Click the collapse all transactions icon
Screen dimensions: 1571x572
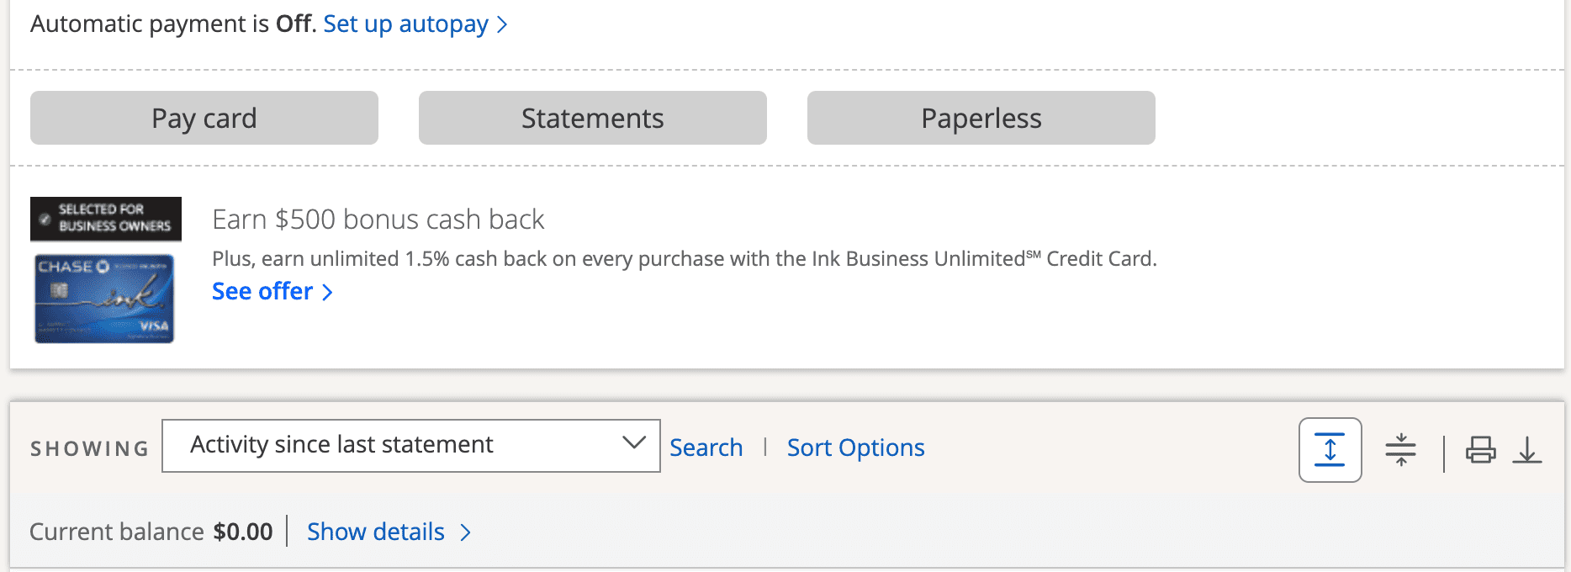[1400, 449]
